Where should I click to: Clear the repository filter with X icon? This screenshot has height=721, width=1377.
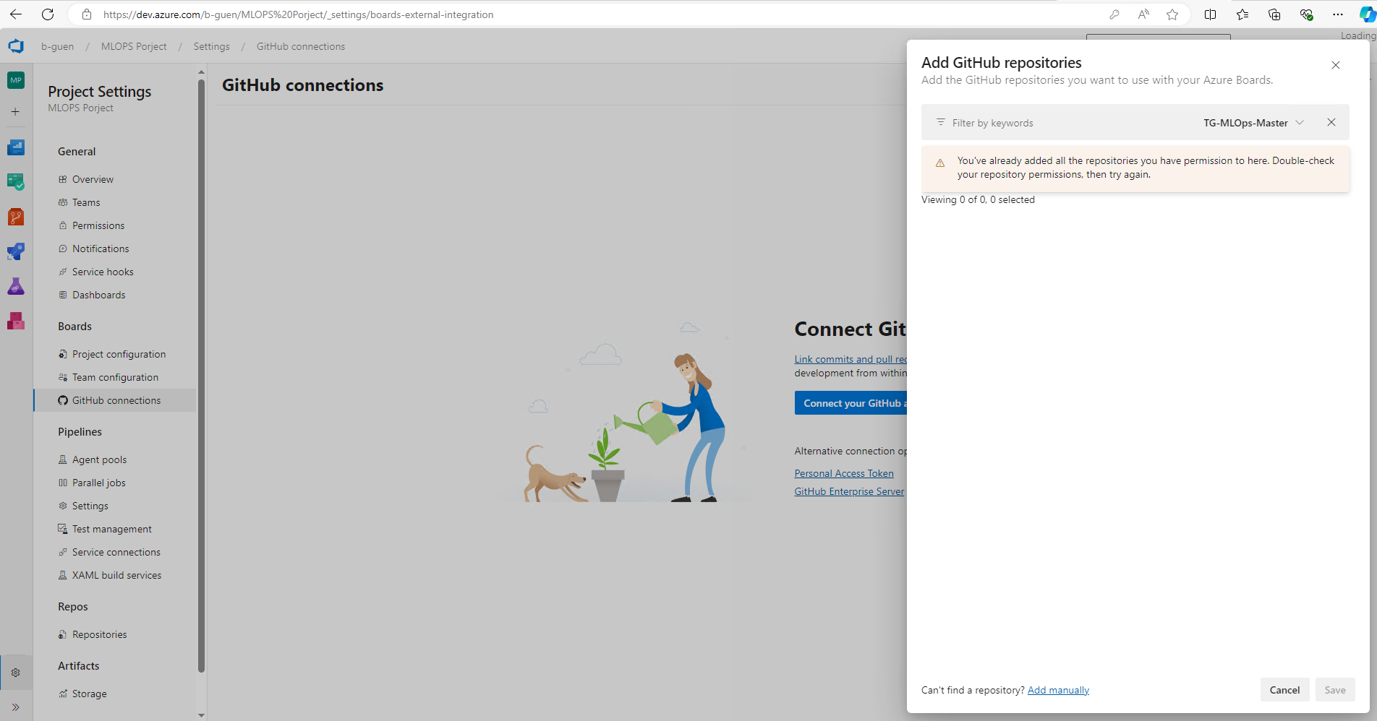tap(1331, 122)
